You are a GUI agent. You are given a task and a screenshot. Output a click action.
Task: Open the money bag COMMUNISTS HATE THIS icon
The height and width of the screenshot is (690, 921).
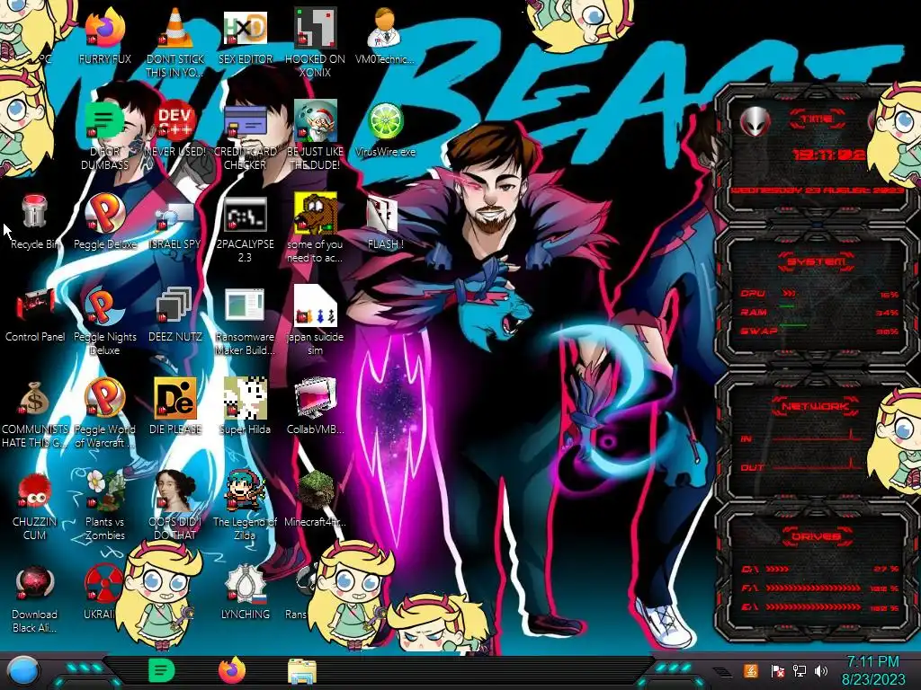pyautogui.click(x=34, y=400)
